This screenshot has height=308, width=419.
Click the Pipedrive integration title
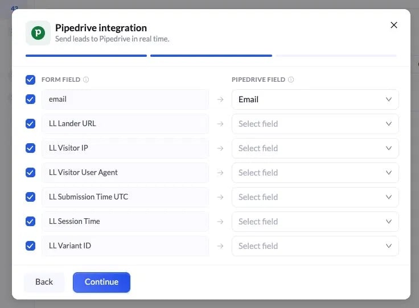coord(101,28)
